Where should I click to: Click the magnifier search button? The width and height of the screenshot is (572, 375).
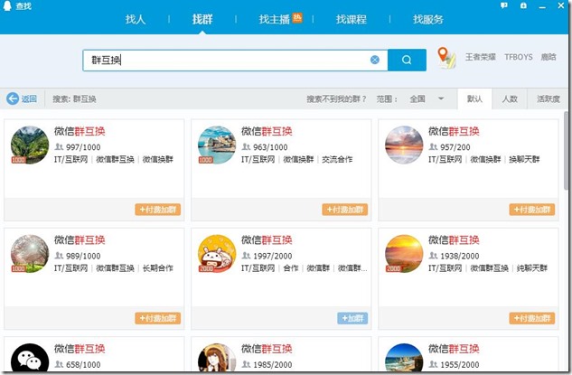click(407, 61)
